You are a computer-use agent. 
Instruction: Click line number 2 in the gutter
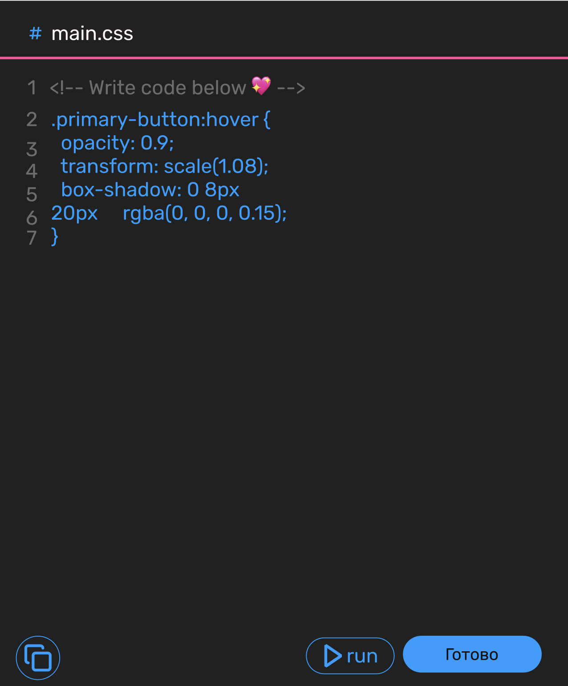click(32, 120)
